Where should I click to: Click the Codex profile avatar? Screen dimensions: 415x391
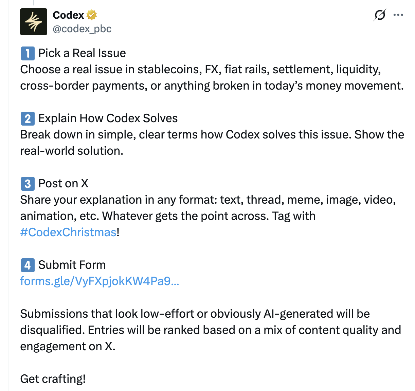click(x=33, y=22)
